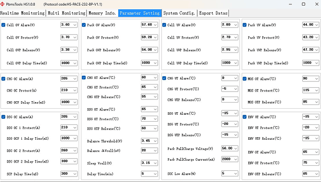321x182 pixels.
Task: Uncheck the ENV UT Alarm checkbox
Action: [x=244, y=117]
